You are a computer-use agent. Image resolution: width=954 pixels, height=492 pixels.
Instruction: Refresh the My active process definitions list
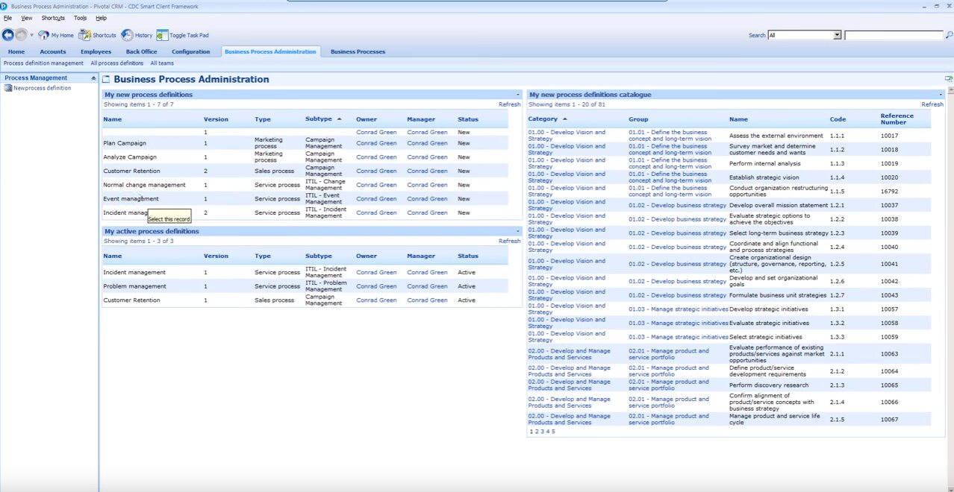tap(509, 241)
